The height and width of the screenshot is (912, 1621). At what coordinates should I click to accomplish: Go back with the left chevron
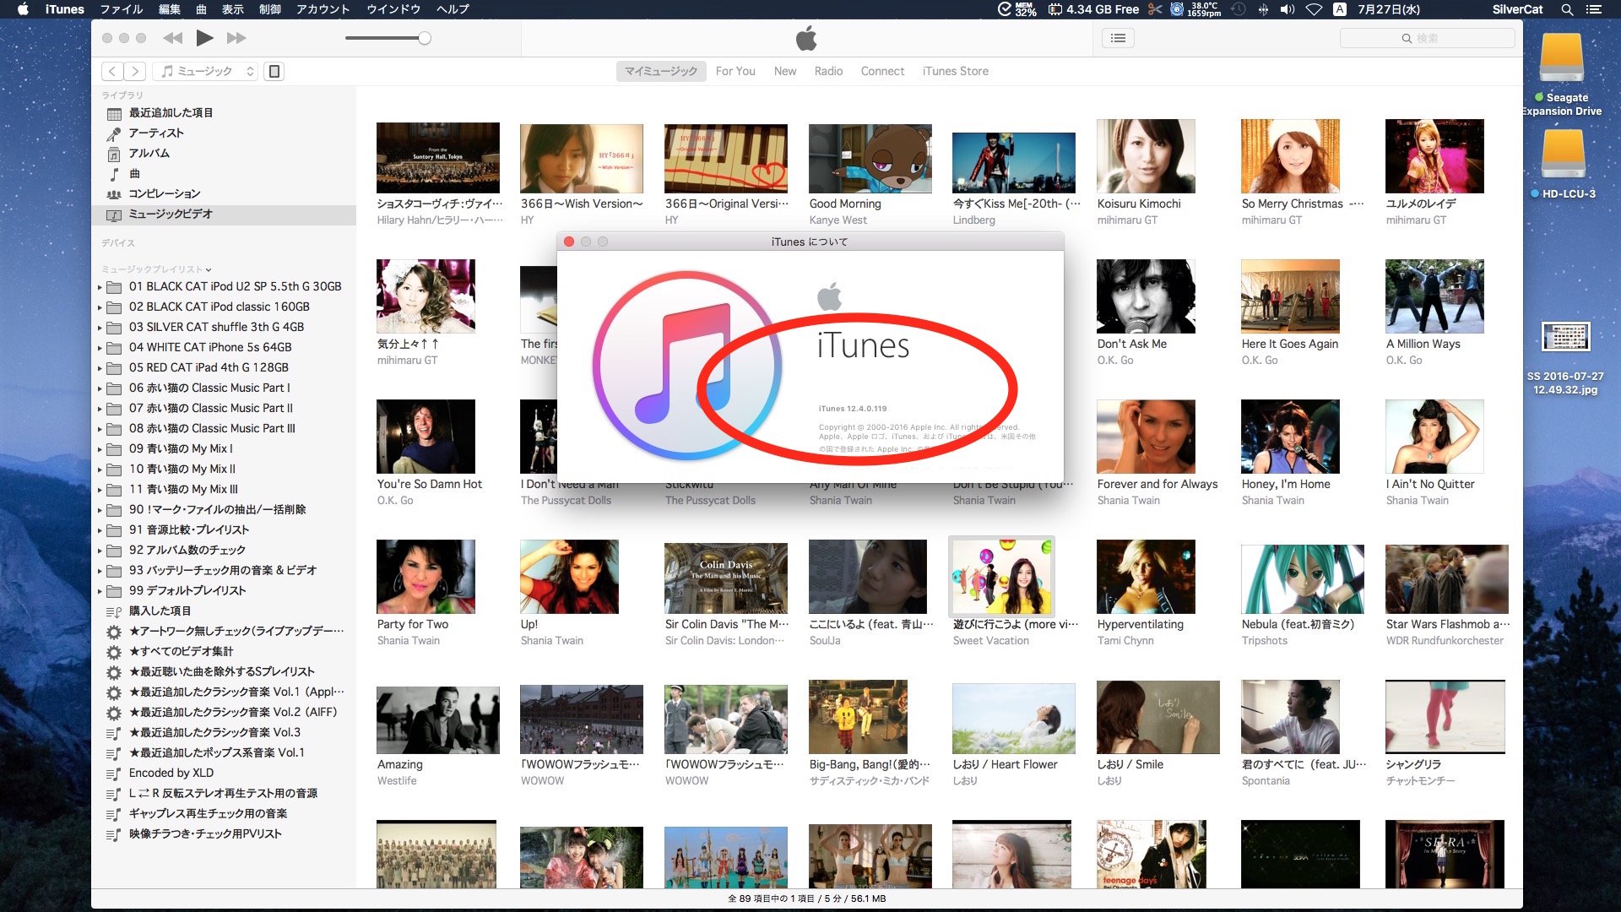[x=112, y=72]
